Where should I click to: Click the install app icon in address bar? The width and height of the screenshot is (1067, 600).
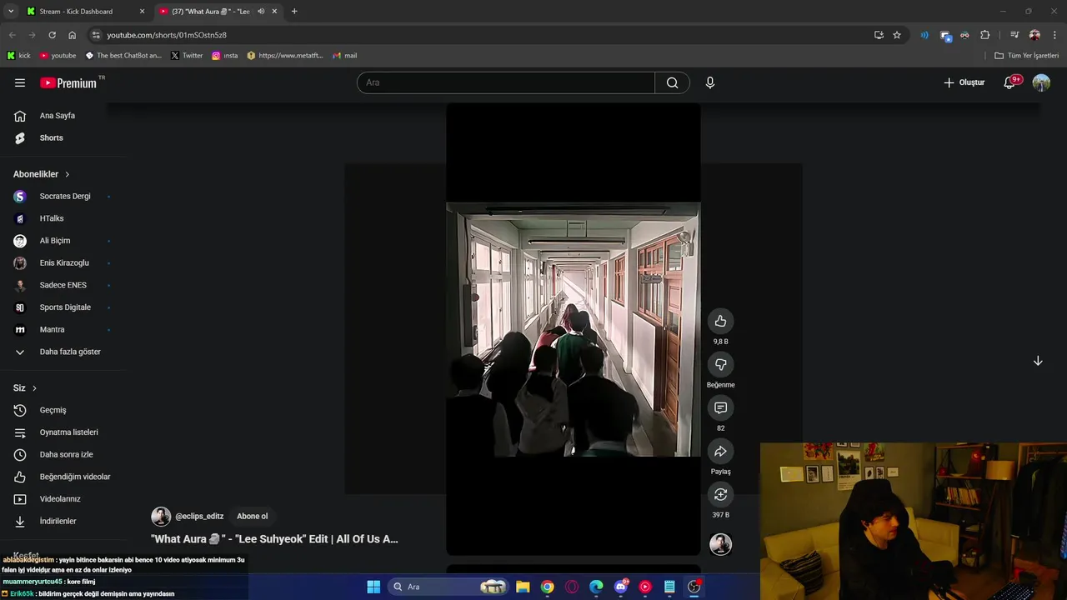tap(879, 35)
